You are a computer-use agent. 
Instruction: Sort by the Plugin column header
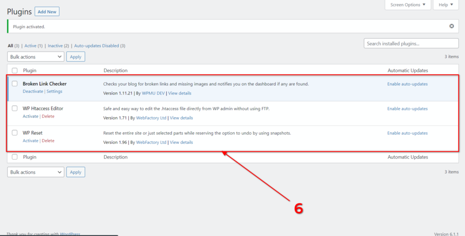tap(30, 71)
